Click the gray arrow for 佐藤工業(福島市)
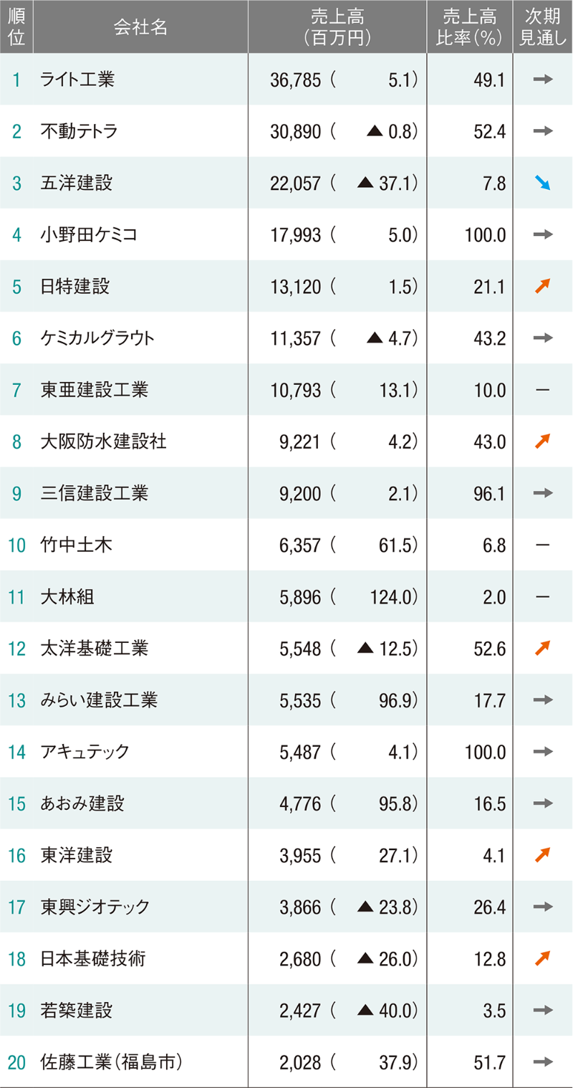The width and height of the screenshot is (573, 1088). (x=543, y=1061)
